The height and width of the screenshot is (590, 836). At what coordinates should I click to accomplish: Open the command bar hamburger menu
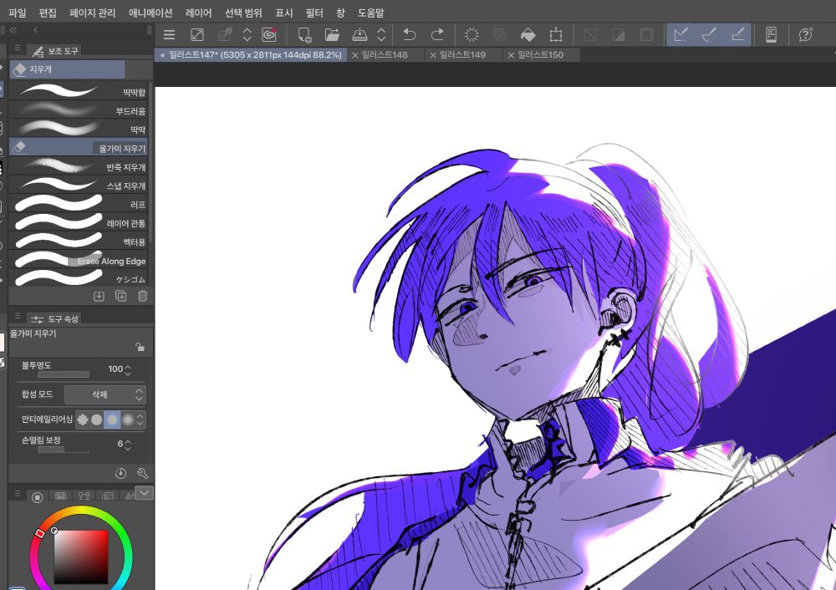pyautogui.click(x=169, y=35)
